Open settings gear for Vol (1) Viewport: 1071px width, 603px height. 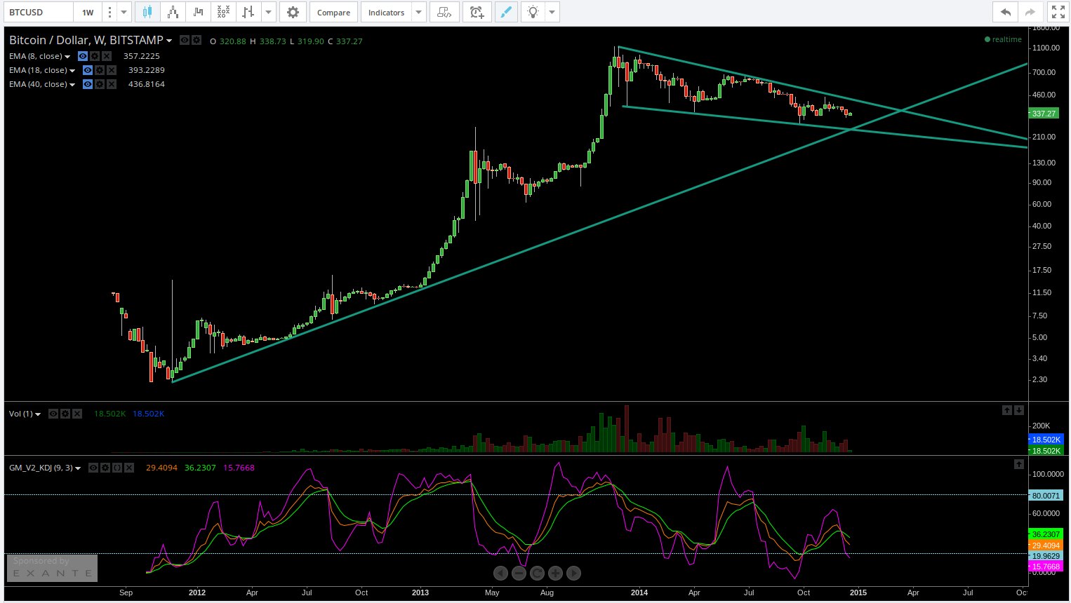(x=65, y=414)
